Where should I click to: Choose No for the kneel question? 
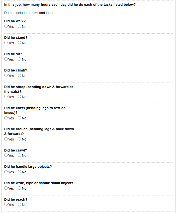[19, 118]
